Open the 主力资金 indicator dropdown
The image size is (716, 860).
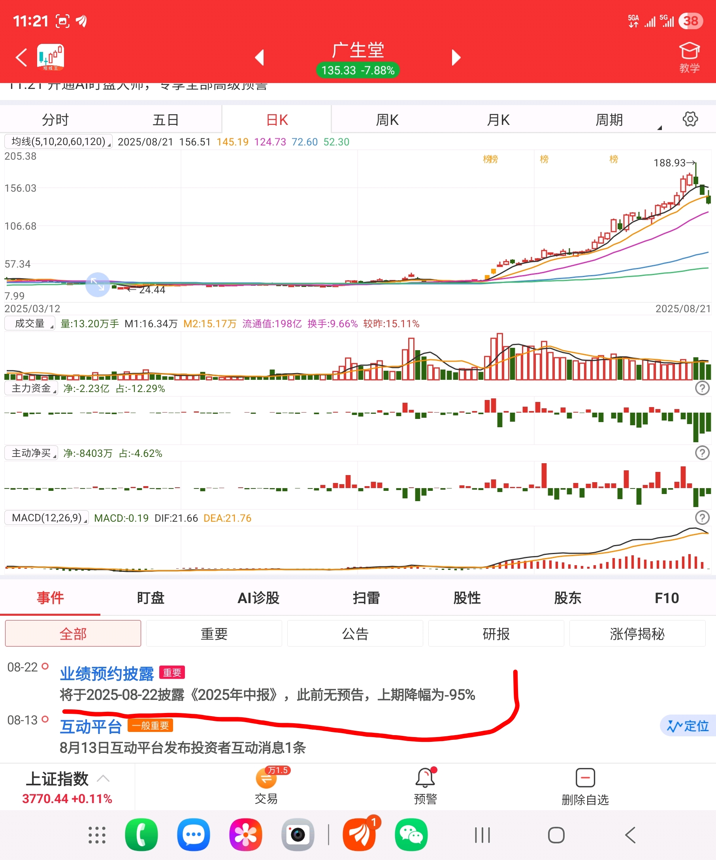click(31, 388)
